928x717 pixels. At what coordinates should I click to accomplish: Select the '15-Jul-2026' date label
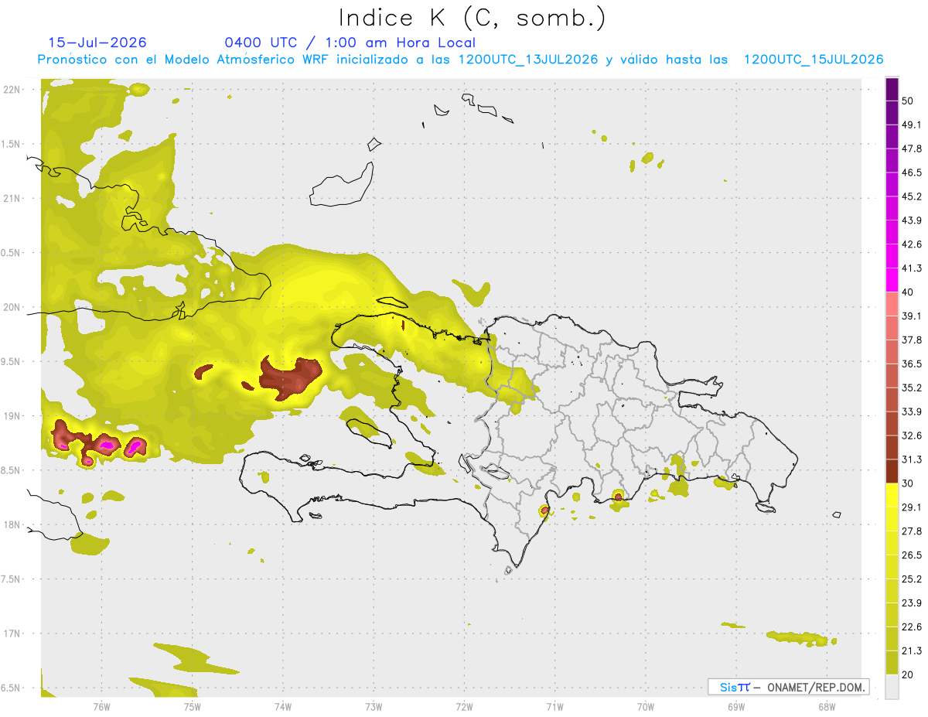pyautogui.click(x=97, y=43)
